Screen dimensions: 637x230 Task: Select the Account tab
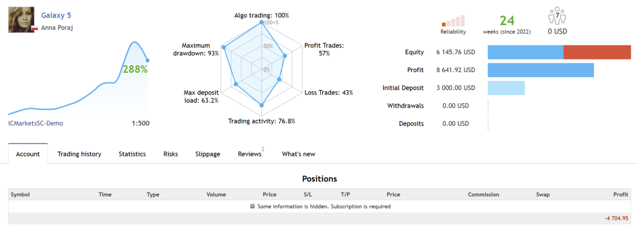tap(27, 154)
